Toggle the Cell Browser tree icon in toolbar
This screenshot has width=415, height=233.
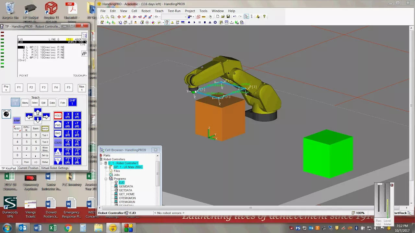click(246, 17)
